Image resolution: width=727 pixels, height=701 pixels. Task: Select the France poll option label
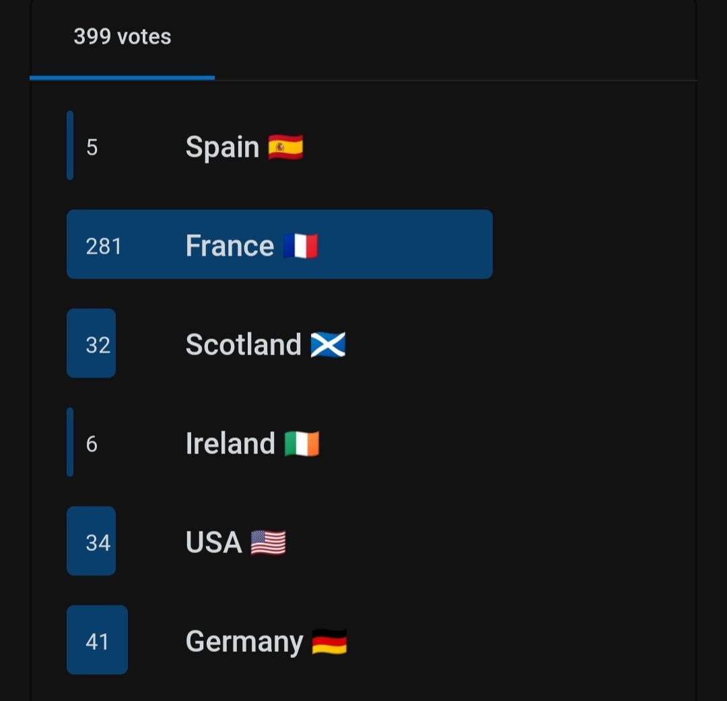(x=230, y=246)
